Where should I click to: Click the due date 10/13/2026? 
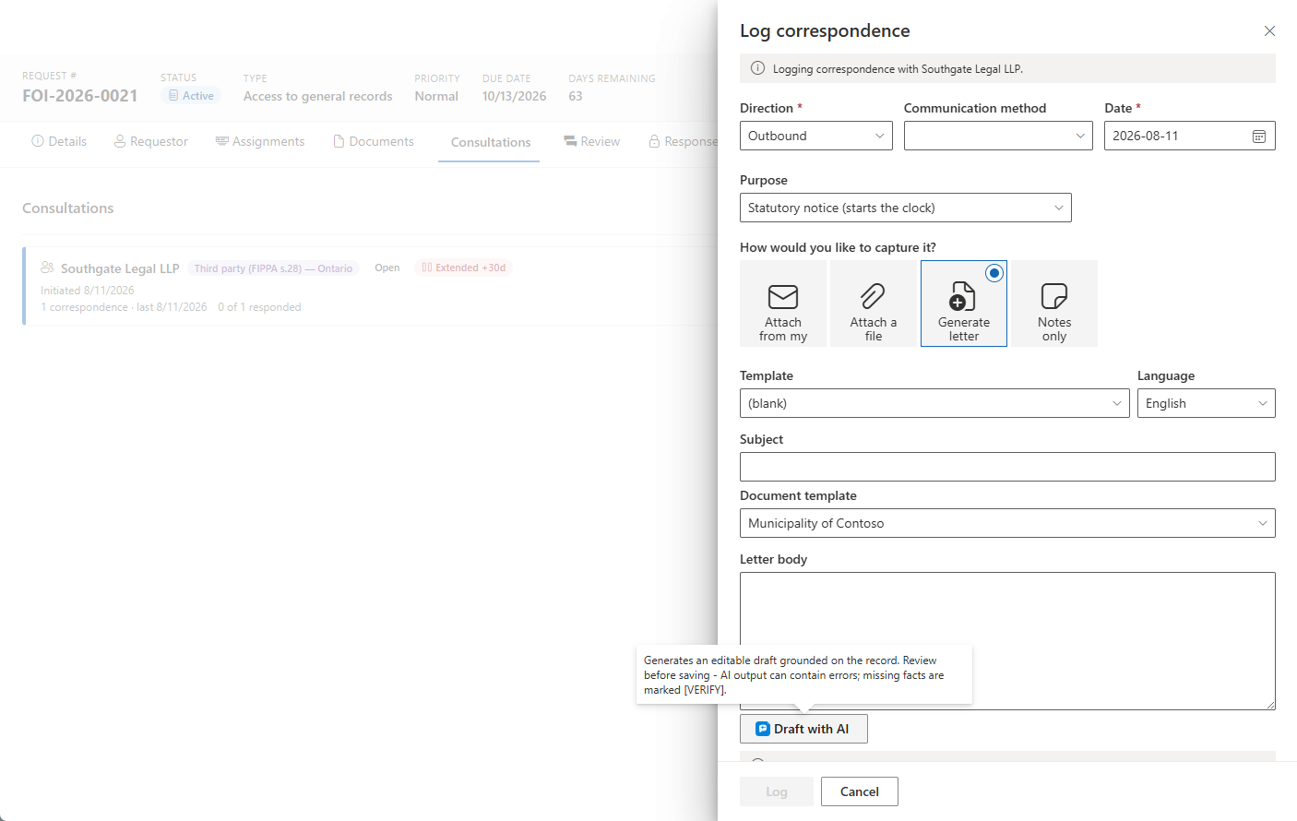[514, 96]
